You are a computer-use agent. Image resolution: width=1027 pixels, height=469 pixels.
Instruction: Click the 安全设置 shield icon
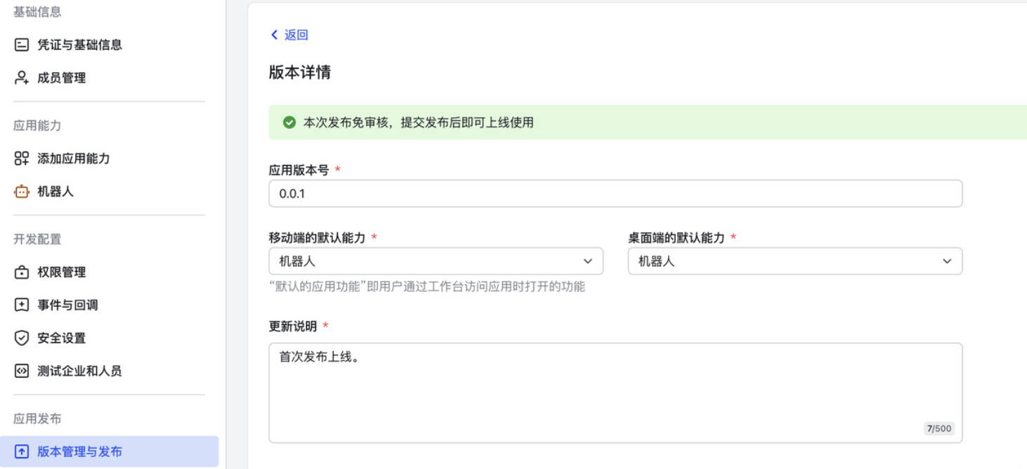click(x=22, y=338)
